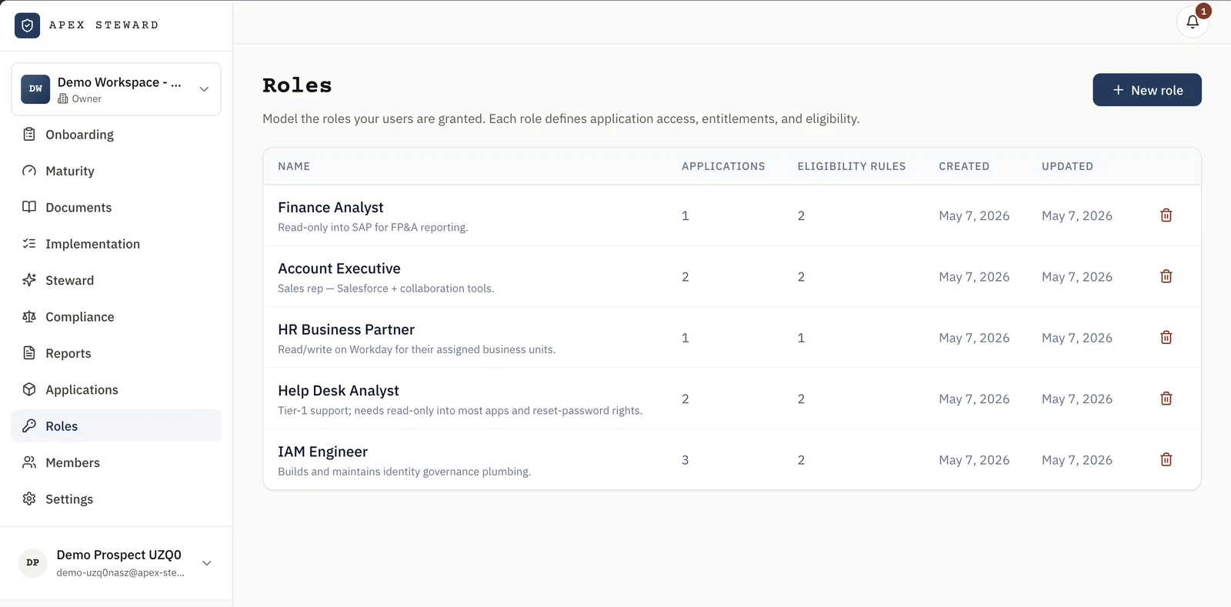The image size is (1231, 607).
Task: Click the Created column header
Action: click(x=964, y=166)
